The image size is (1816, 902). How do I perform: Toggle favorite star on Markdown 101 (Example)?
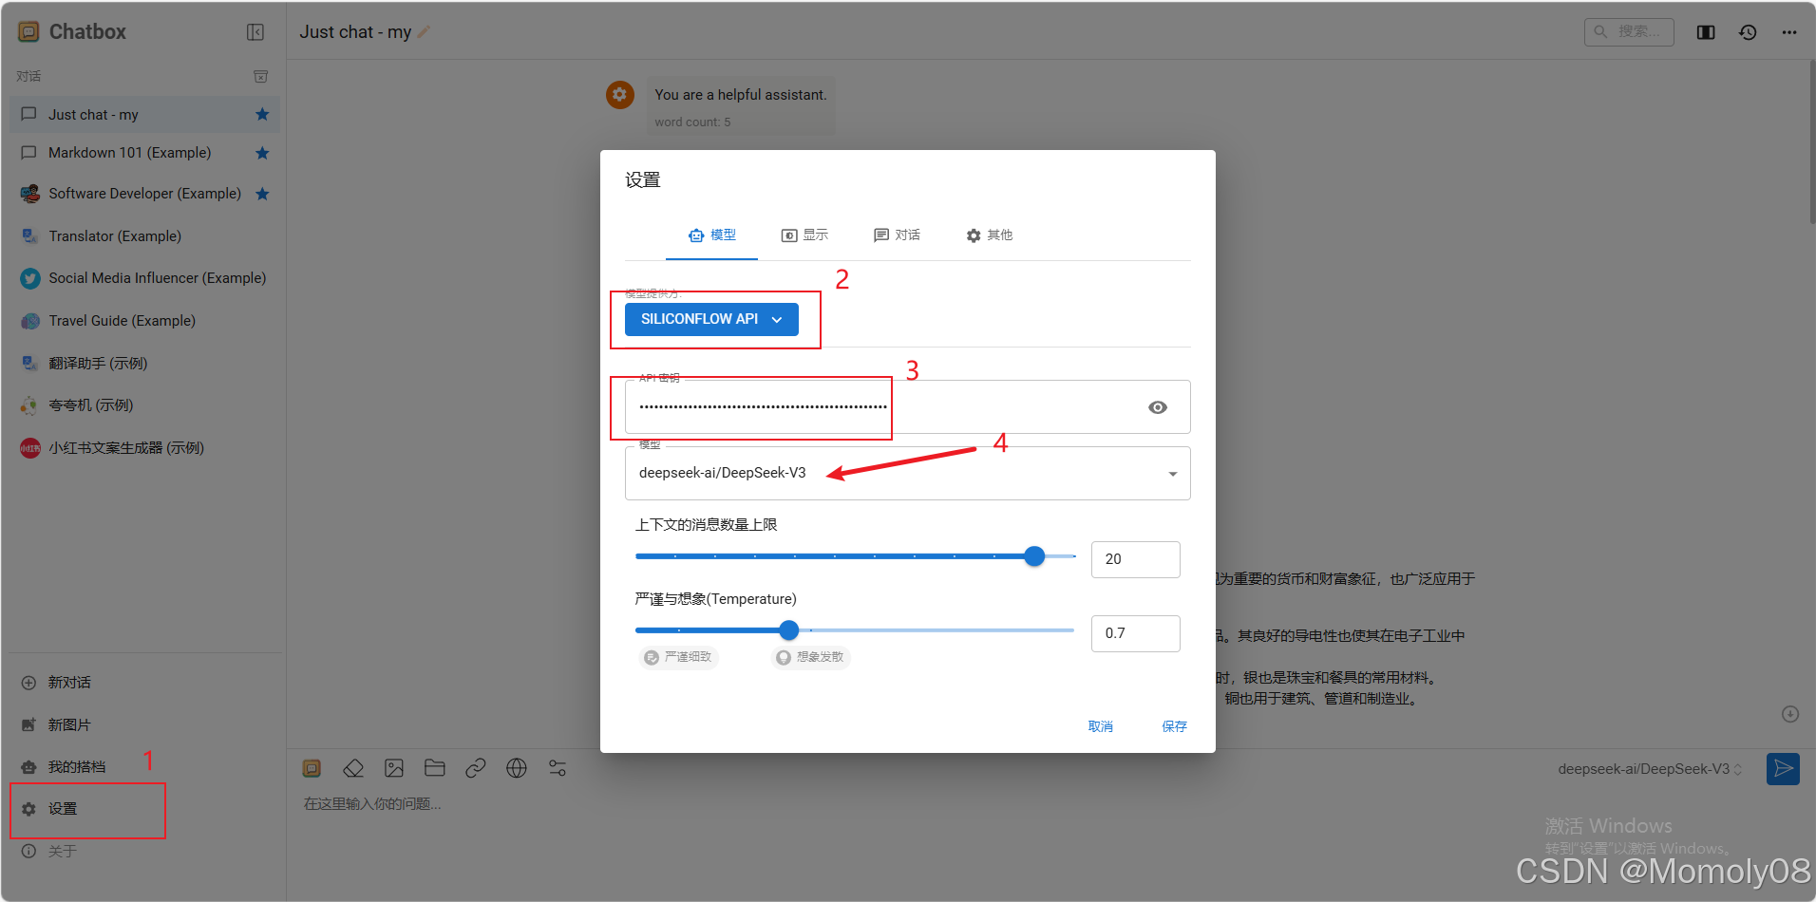point(262,152)
